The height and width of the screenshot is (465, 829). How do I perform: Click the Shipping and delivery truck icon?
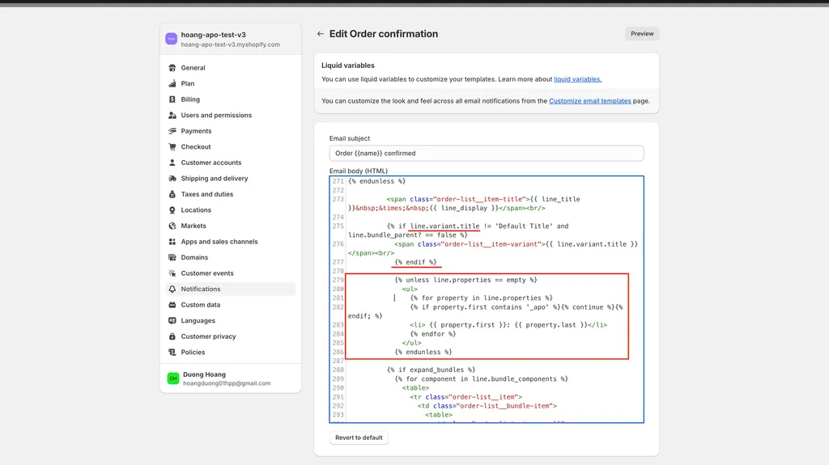pyautogui.click(x=172, y=179)
